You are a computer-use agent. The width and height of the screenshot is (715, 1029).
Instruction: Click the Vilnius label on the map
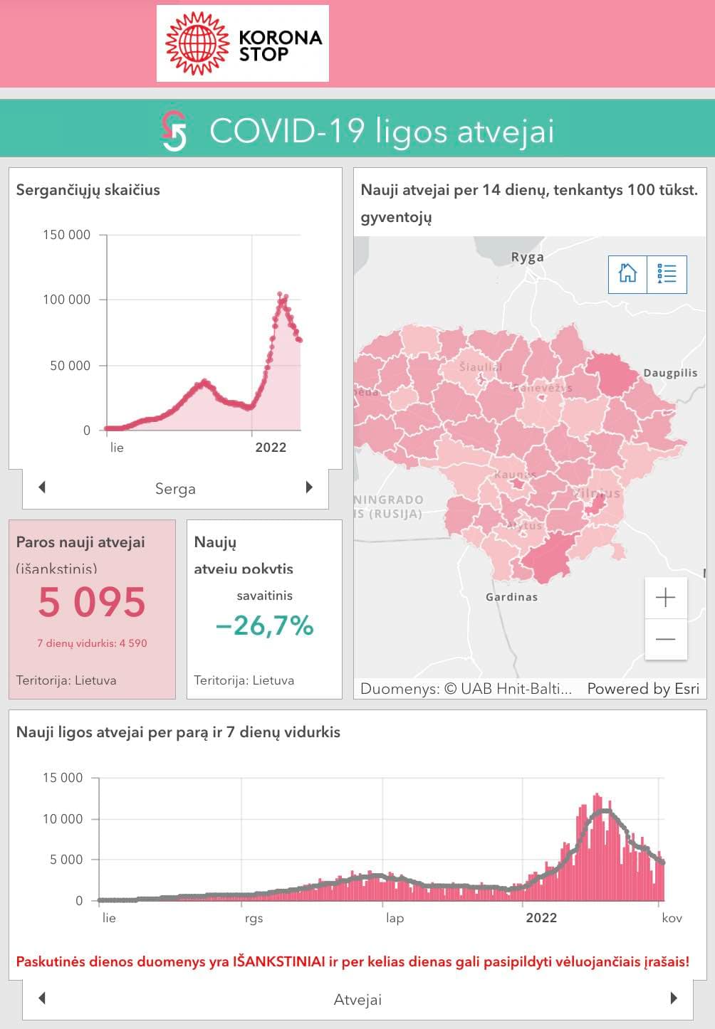(597, 493)
